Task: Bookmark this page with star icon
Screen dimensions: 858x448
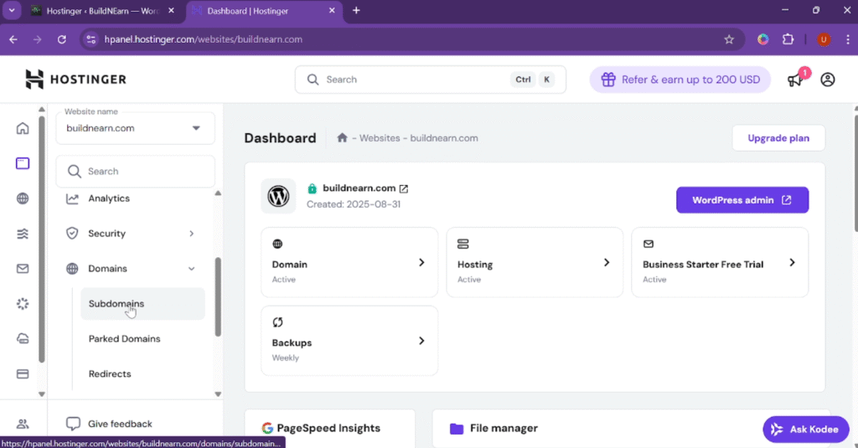Action: coord(729,39)
